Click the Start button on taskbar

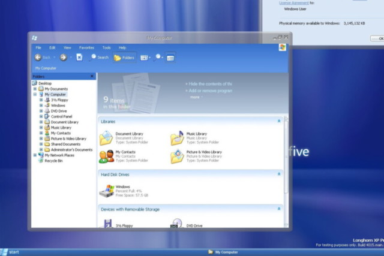pyautogui.click(x=10, y=252)
